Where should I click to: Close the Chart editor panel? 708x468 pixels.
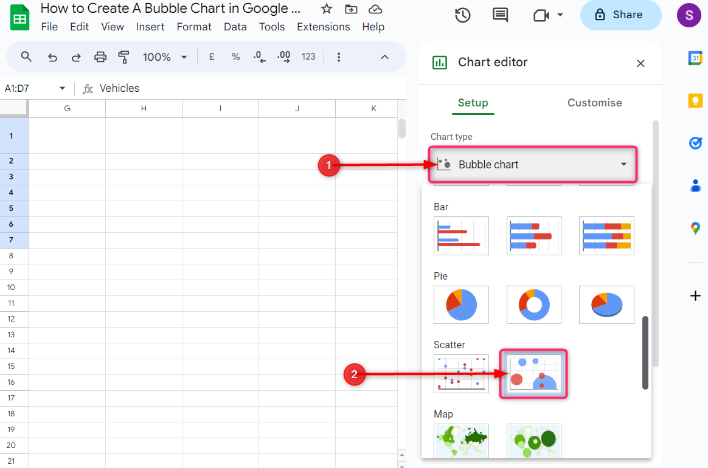tap(640, 63)
